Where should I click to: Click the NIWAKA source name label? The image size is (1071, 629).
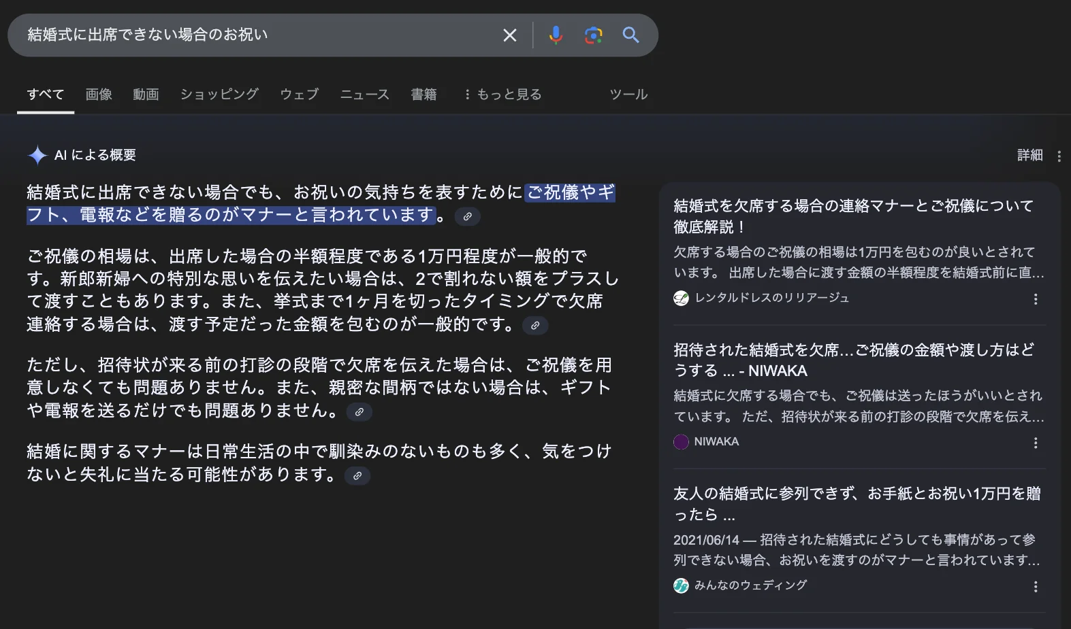tap(716, 441)
